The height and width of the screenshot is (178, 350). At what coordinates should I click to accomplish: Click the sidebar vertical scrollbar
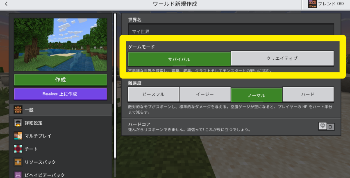tap(115, 86)
